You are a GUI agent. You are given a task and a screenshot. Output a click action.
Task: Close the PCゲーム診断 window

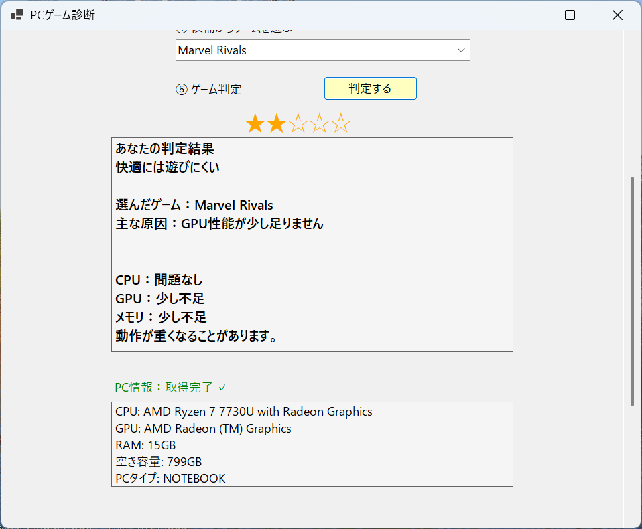tap(617, 15)
